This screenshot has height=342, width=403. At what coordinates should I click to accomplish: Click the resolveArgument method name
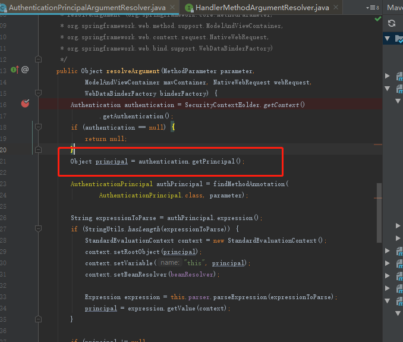coord(133,71)
